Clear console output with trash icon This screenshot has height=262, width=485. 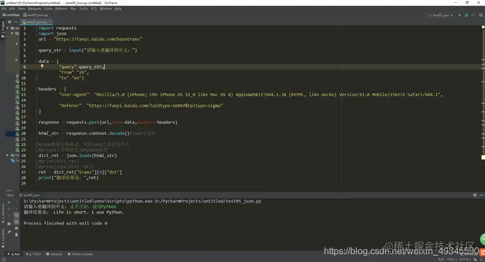pyautogui.click(x=17, y=235)
